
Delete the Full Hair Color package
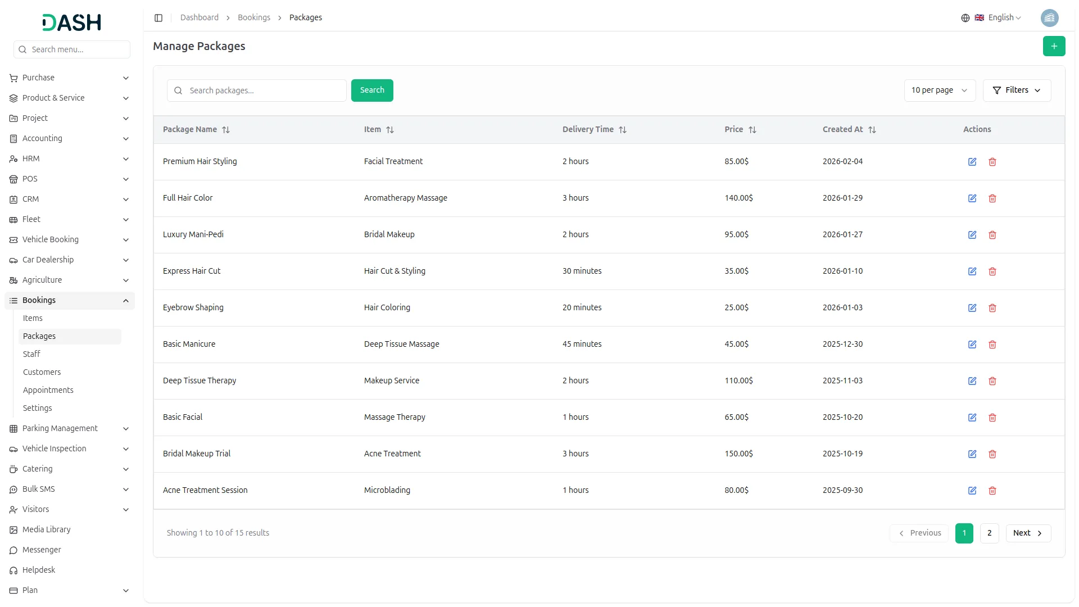click(992, 198)
